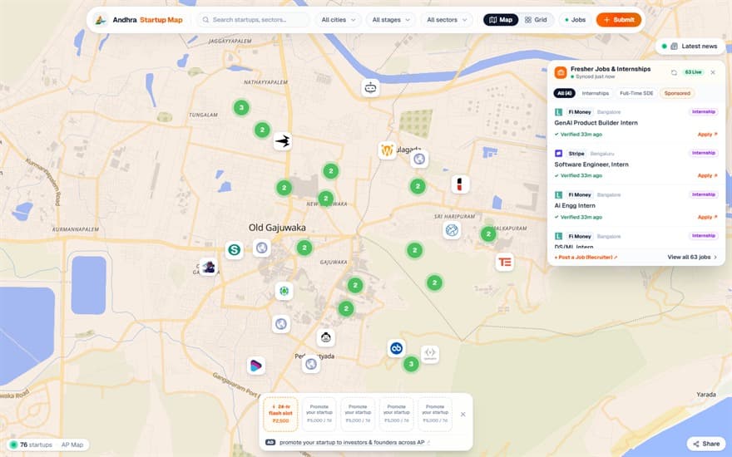Click the globe marker near Sri Haripuram

pyautogui.click(x=452, y=230)
